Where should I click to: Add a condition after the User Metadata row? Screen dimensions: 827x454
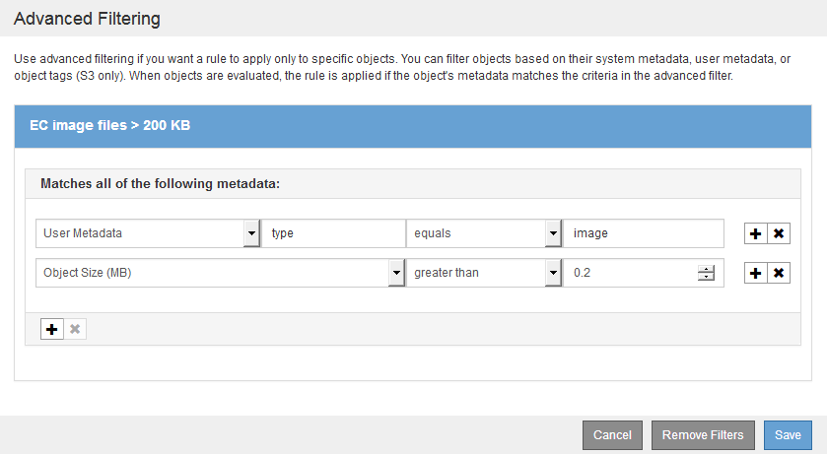click(755, 233)
